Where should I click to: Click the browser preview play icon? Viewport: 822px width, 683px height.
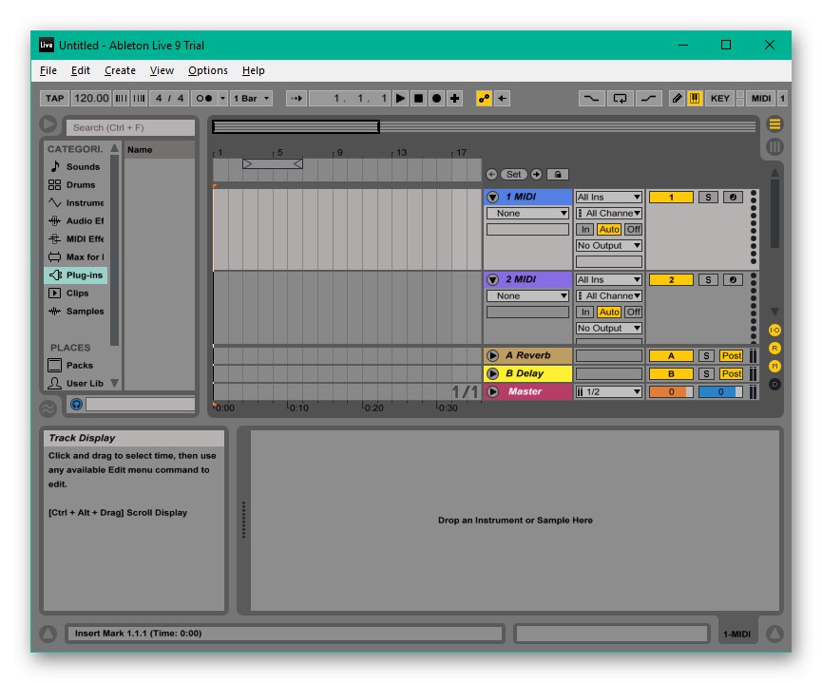(x=48, y=124)
